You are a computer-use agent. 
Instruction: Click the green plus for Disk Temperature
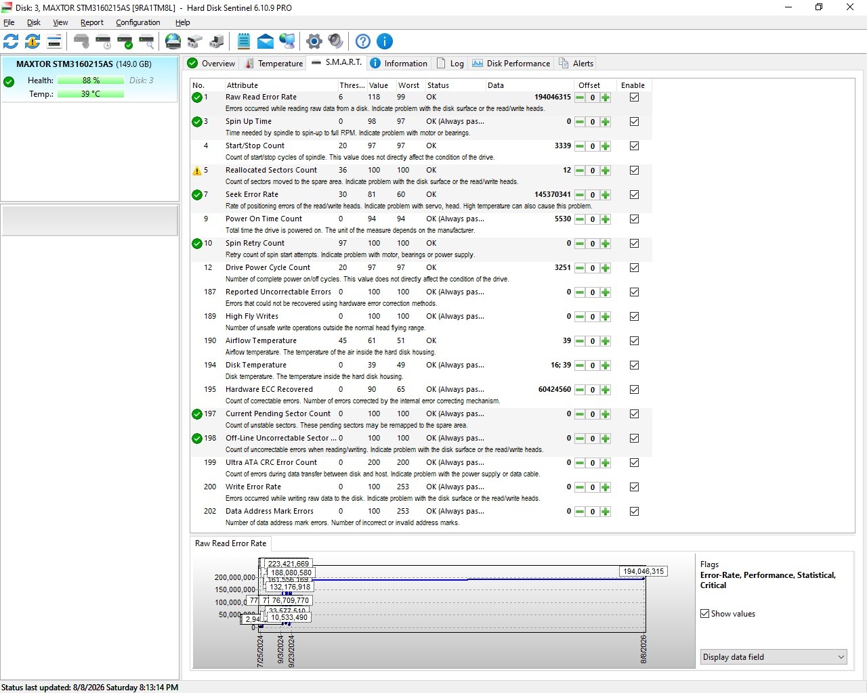click(x=606, y=365)
